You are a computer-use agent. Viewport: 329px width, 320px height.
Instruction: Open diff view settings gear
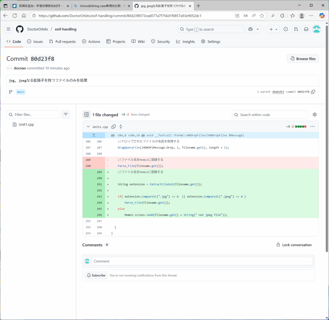click(x=315, y=115)
